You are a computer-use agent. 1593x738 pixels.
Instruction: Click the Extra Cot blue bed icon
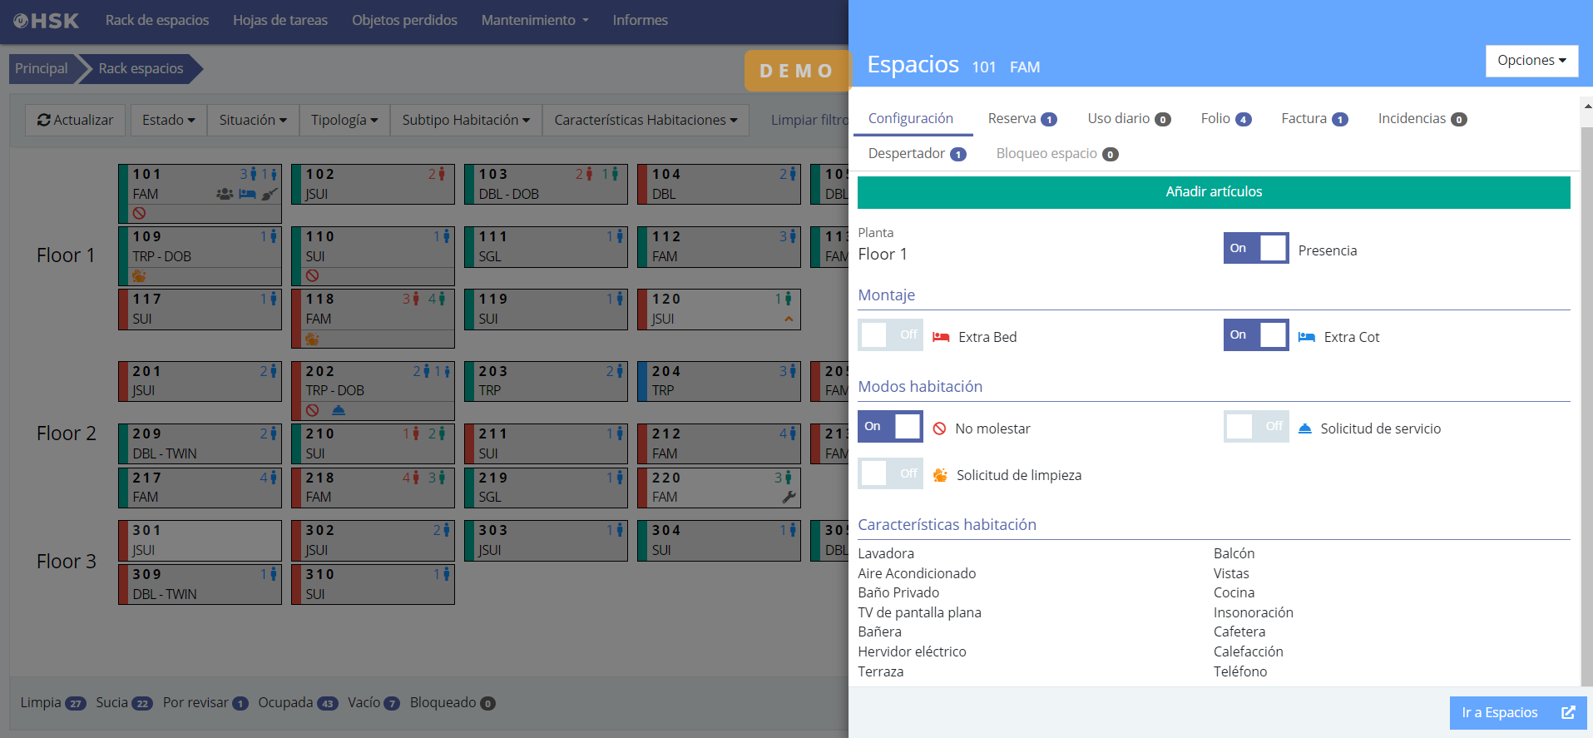pyautogui.click(x=1306, y=337)
